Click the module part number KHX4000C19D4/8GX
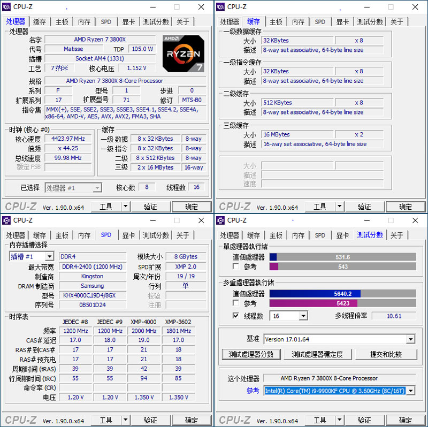The width and height of the screenshot is (428, 427). [92, 295]
